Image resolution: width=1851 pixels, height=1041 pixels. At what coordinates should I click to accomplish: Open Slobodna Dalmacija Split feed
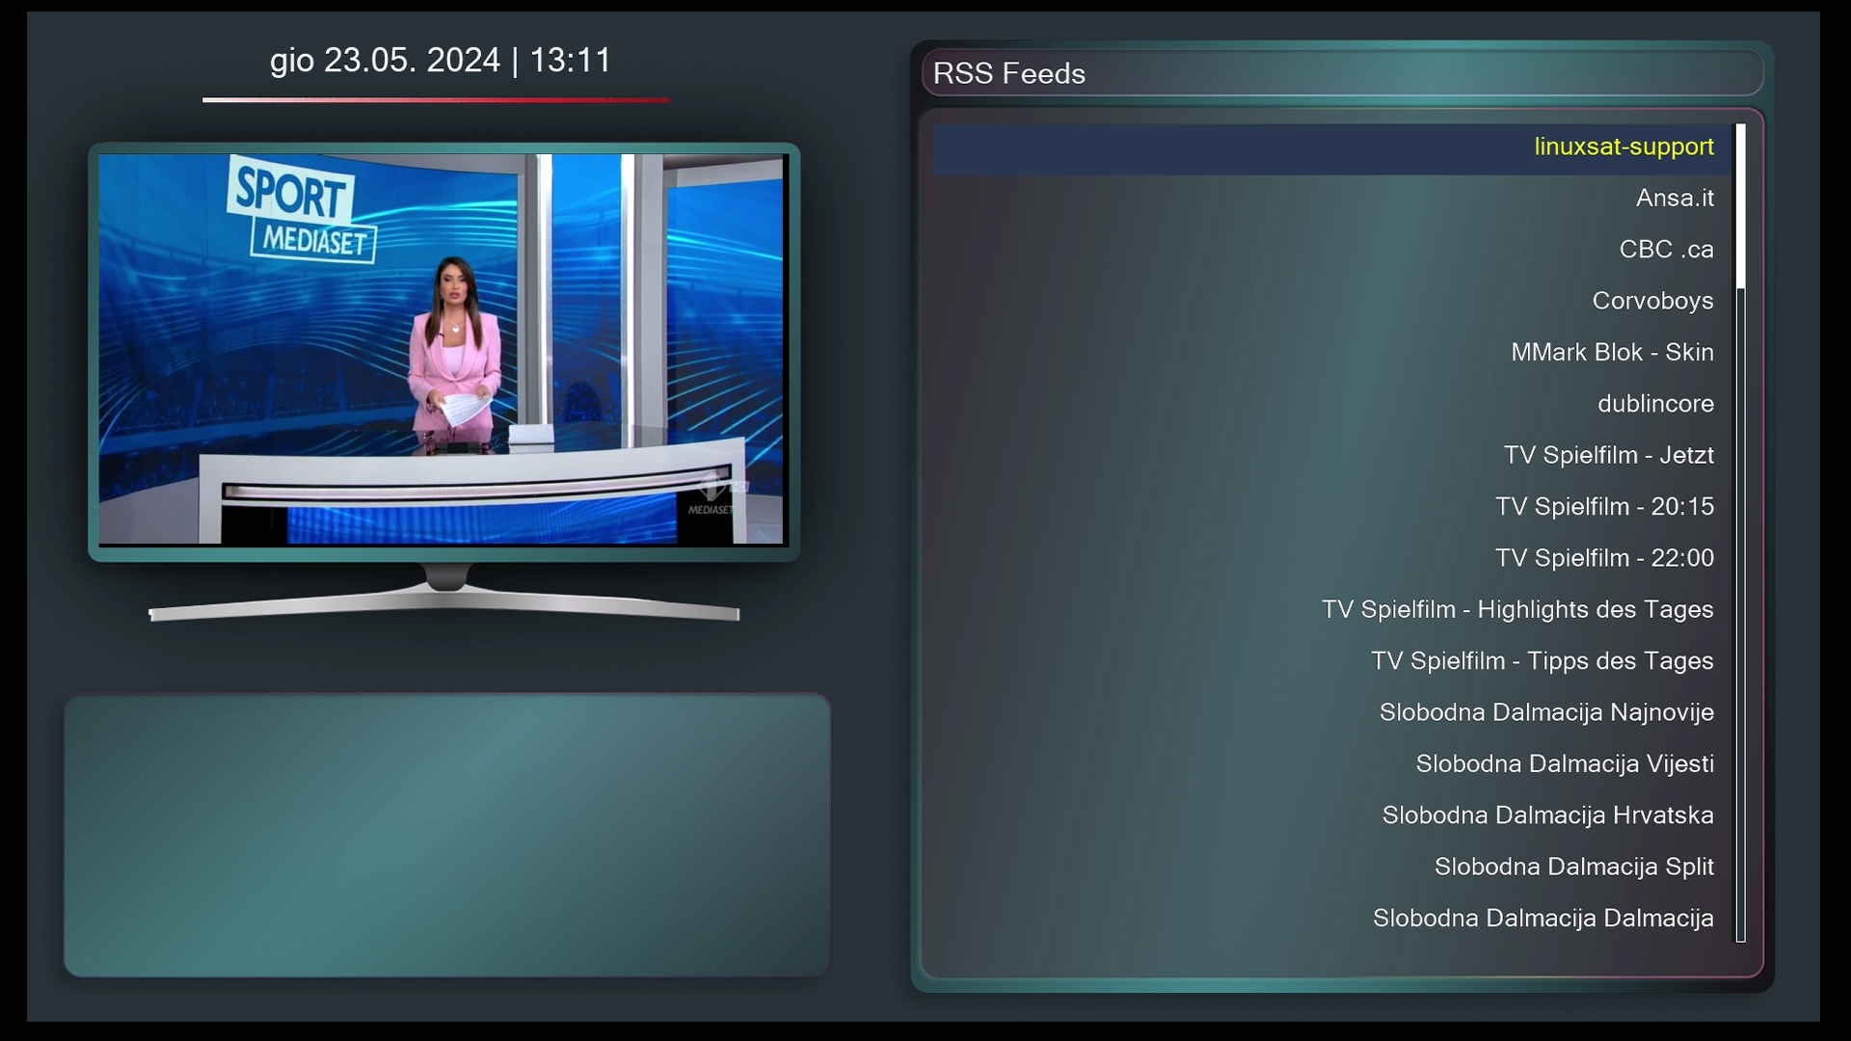[1573, 867]
